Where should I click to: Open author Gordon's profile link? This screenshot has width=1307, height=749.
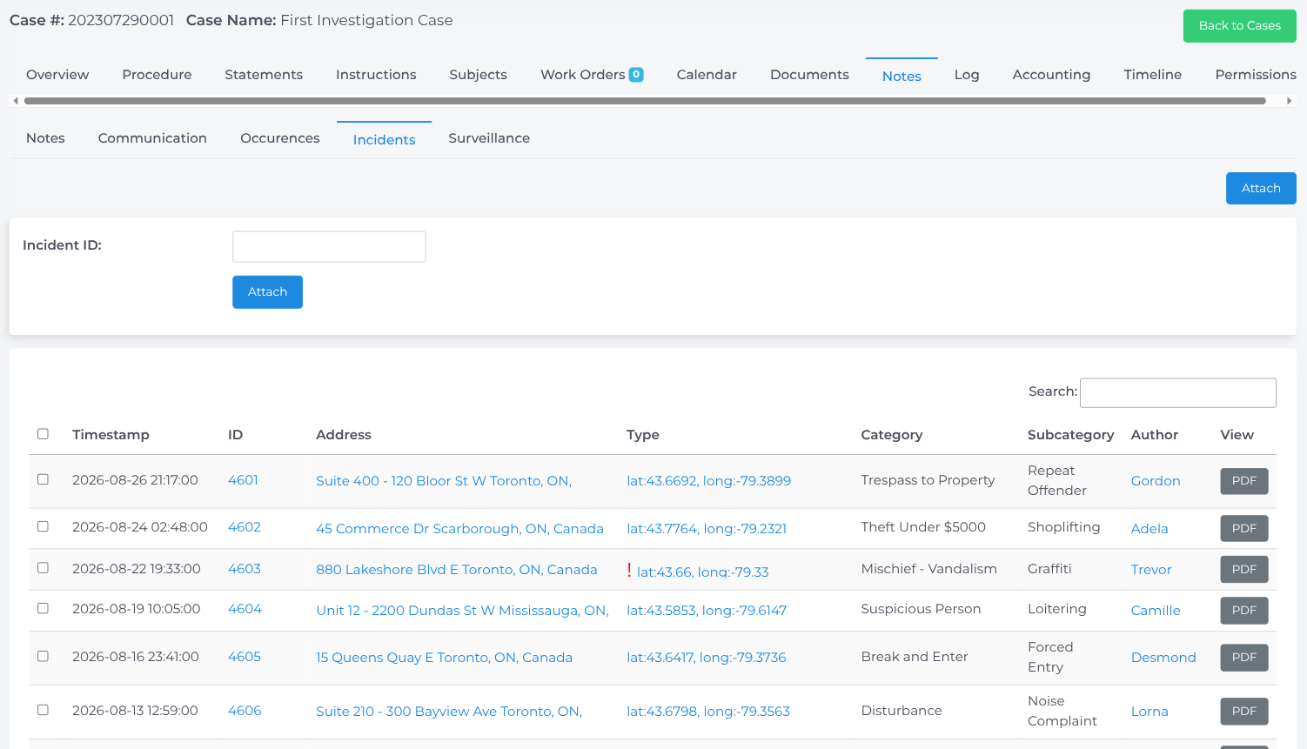(x=1156, y=481)
